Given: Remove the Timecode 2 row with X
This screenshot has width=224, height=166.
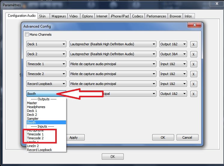Looking at the screenshot, I should pyautogui.click(x=194, y=74).
